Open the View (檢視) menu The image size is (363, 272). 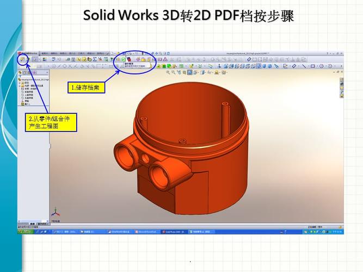[x=63, y=53]
